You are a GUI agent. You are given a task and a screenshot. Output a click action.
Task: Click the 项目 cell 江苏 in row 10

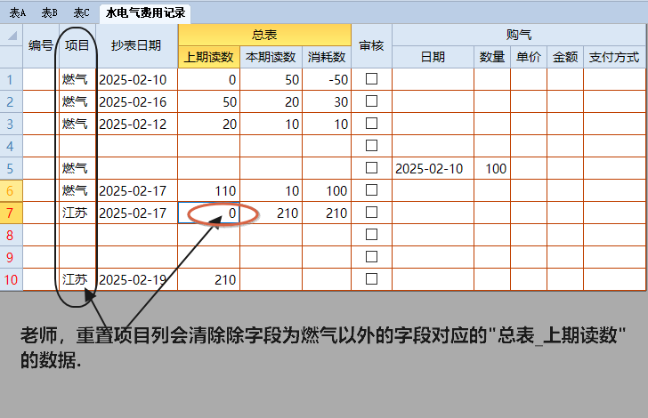pyautogui.click(x=77, y=279)
